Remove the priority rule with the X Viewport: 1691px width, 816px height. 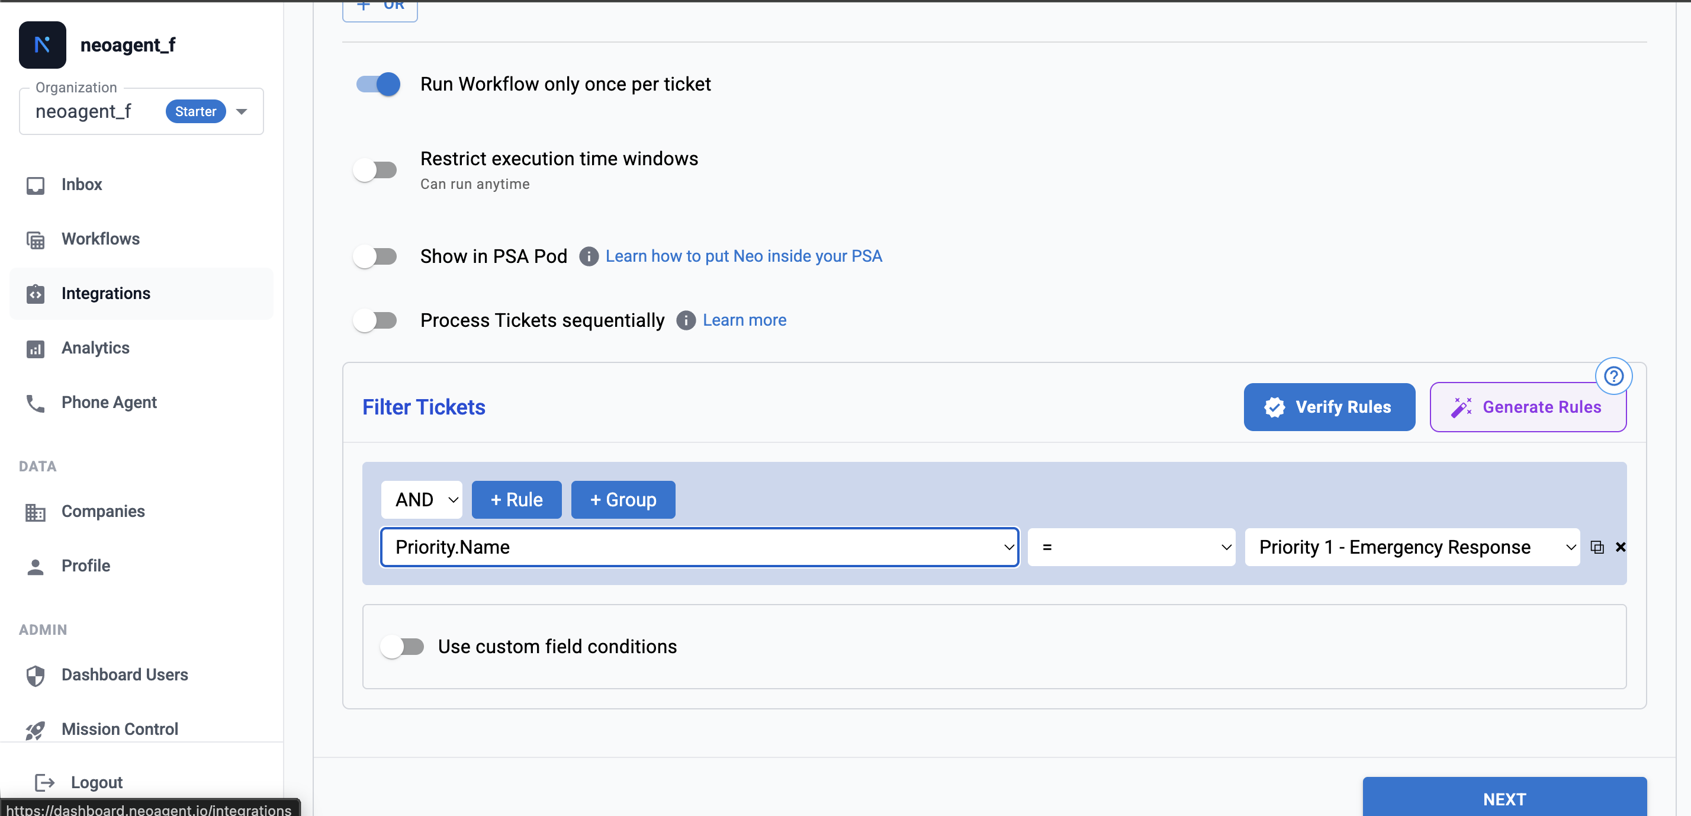pos(1620,547)
